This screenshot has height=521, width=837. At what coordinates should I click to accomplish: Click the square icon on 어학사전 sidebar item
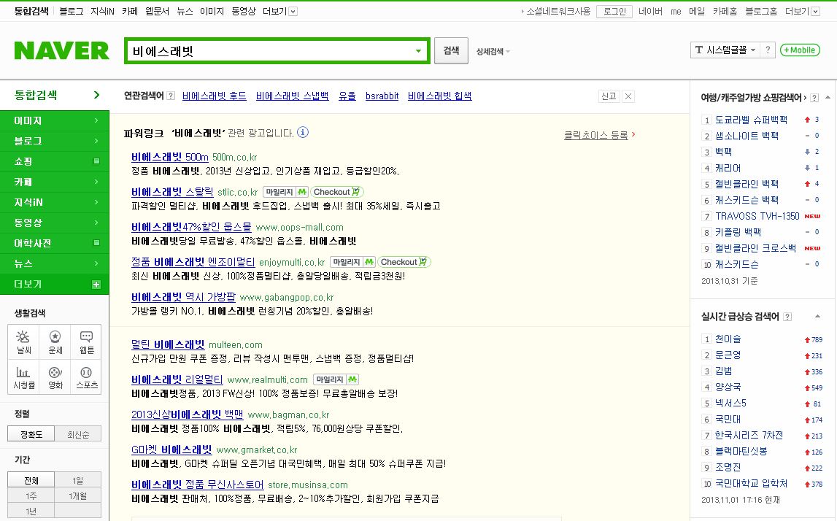(96, 243)
